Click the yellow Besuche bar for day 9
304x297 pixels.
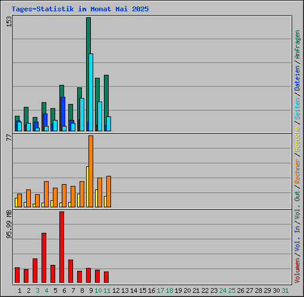(x=87, y=187)
